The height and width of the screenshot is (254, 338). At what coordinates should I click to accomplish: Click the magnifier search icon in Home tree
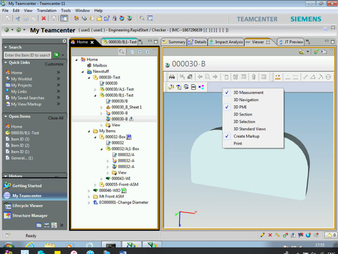pos(121,52)
